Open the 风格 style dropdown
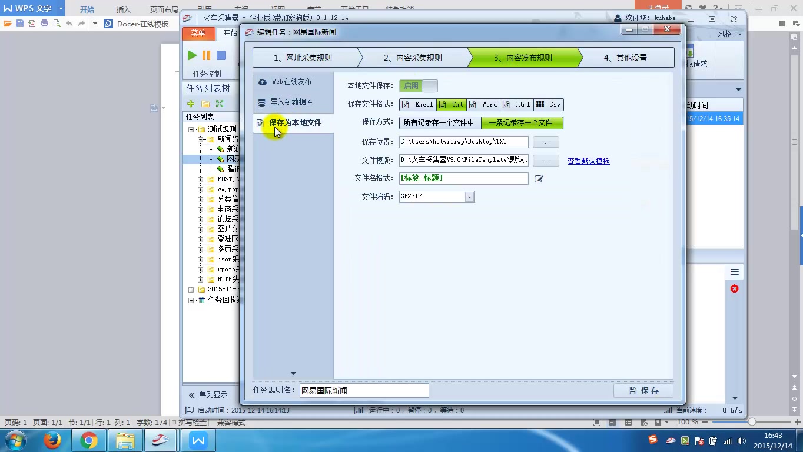The image size is (803, 452). (729, 34)
